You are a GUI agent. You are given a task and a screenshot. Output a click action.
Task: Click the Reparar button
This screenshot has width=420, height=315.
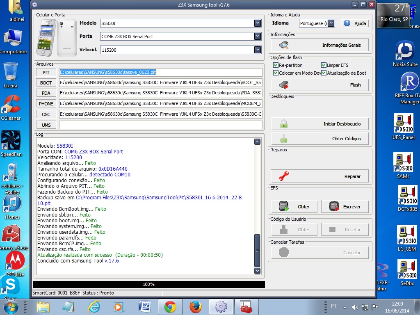point(320,176)
